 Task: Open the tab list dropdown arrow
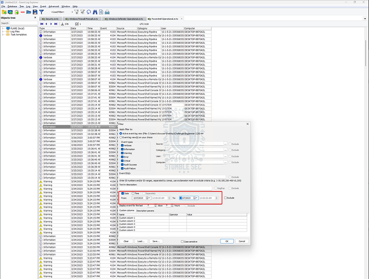[x=365, y=19]
